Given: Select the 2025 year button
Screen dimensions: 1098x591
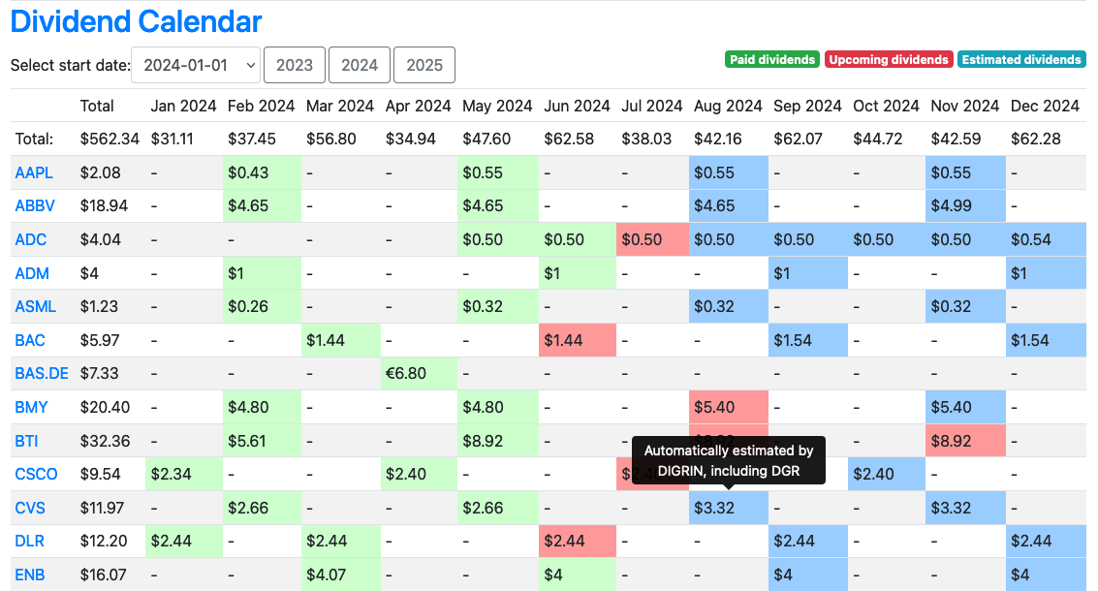Looking at the screenshot, I should (424, 65).
